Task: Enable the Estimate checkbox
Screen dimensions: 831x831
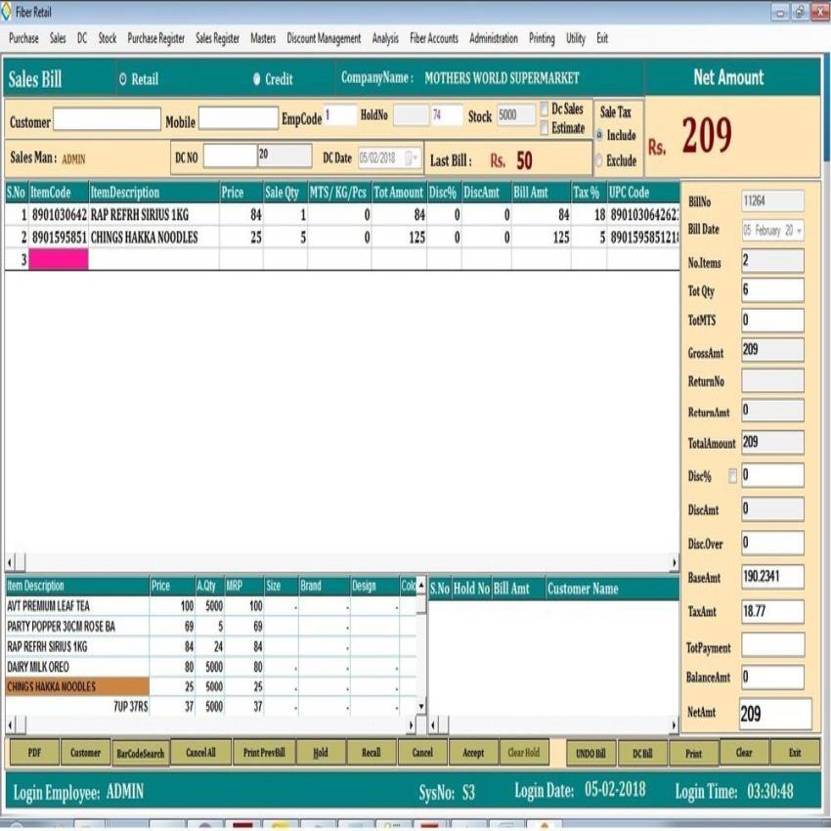Action: tap(545, 126)
